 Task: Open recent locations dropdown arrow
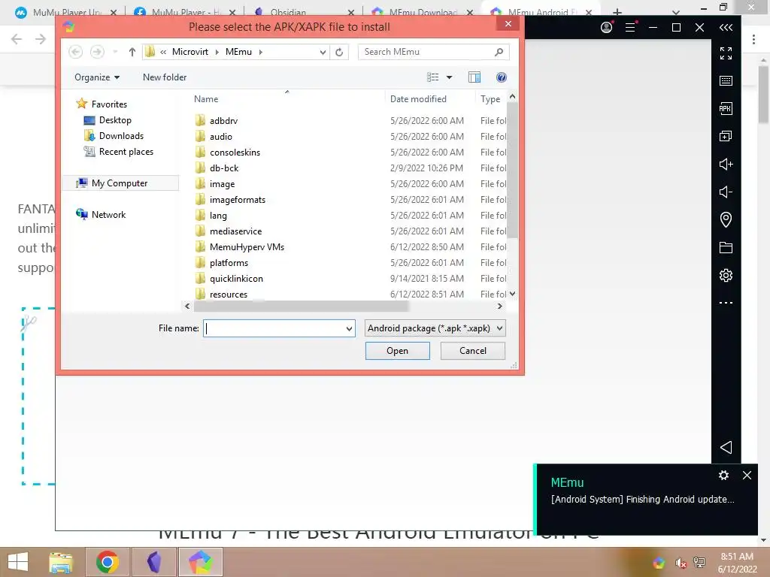pos(115,52)
